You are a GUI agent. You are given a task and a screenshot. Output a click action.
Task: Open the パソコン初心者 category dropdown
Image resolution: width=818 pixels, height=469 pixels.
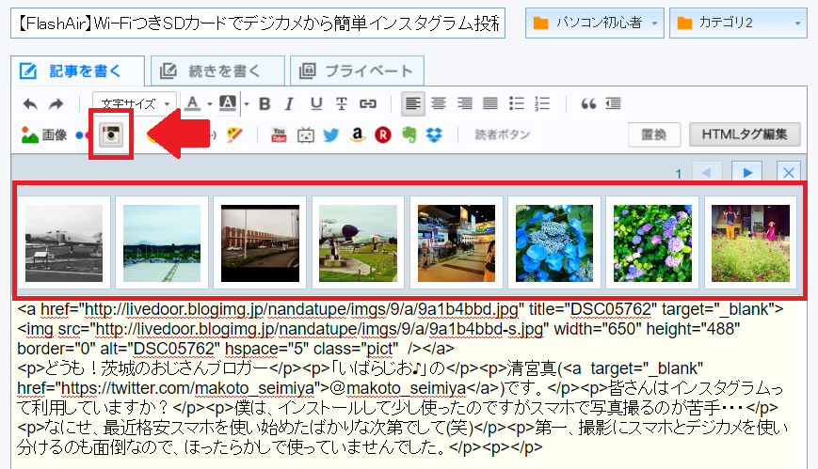coord(595,23)
